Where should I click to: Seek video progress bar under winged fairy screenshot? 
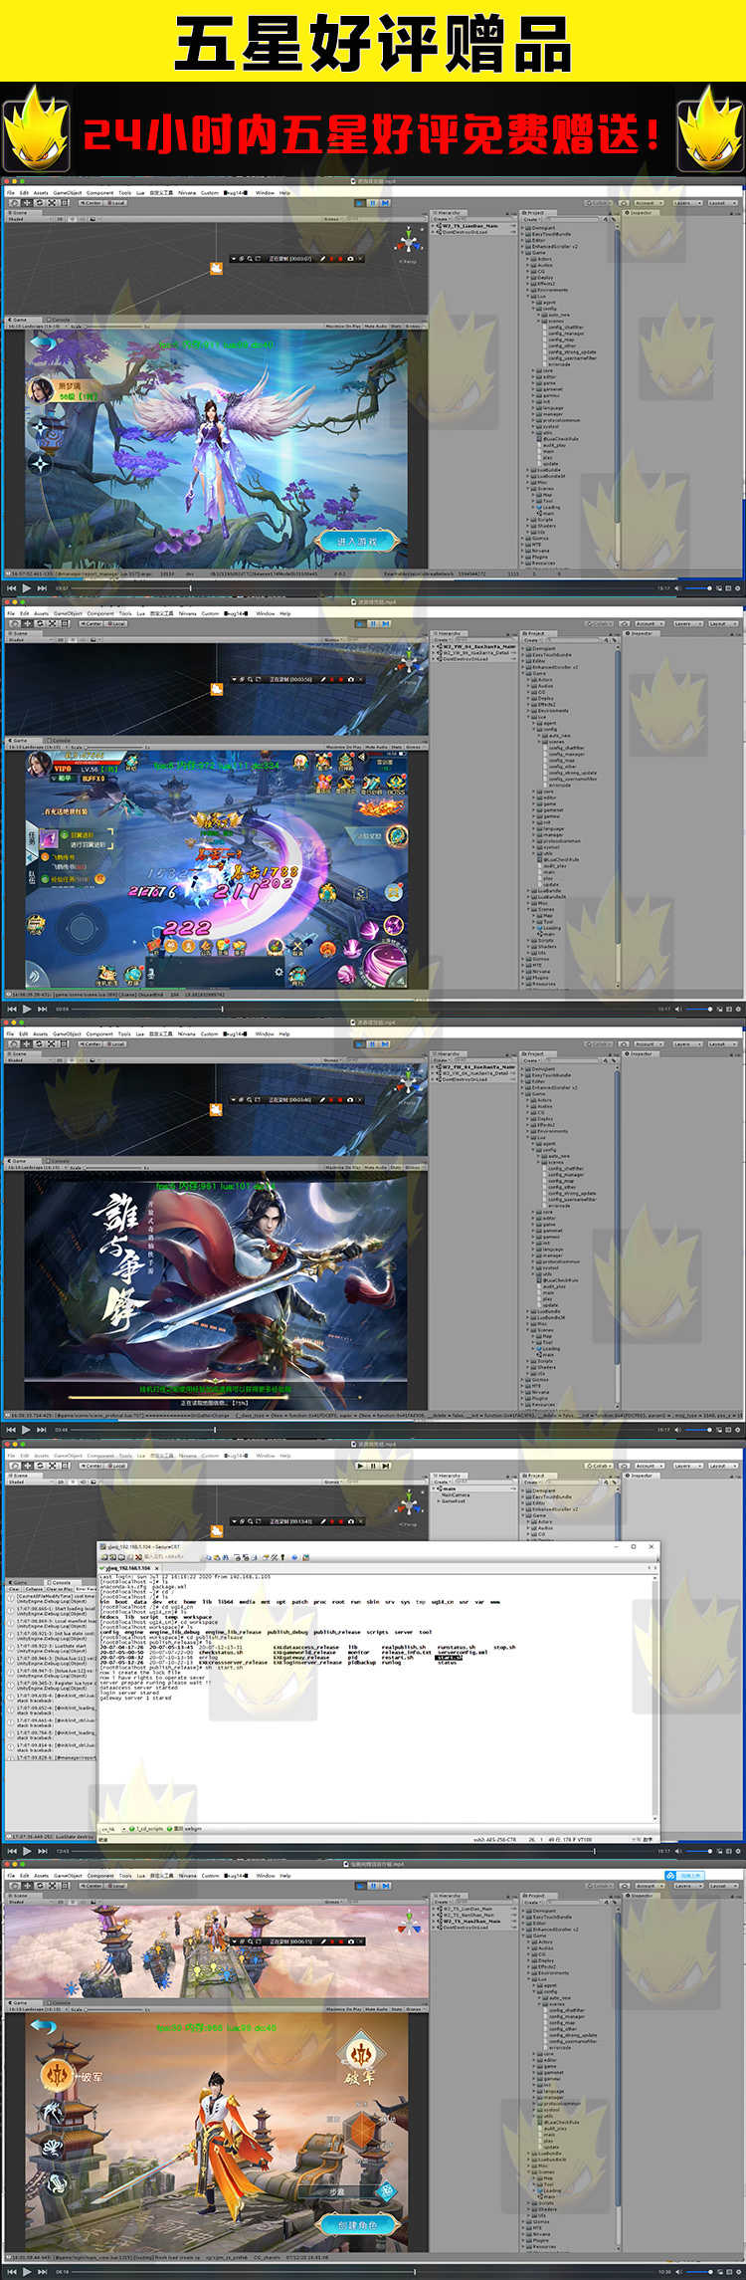(x=363, y=588)
